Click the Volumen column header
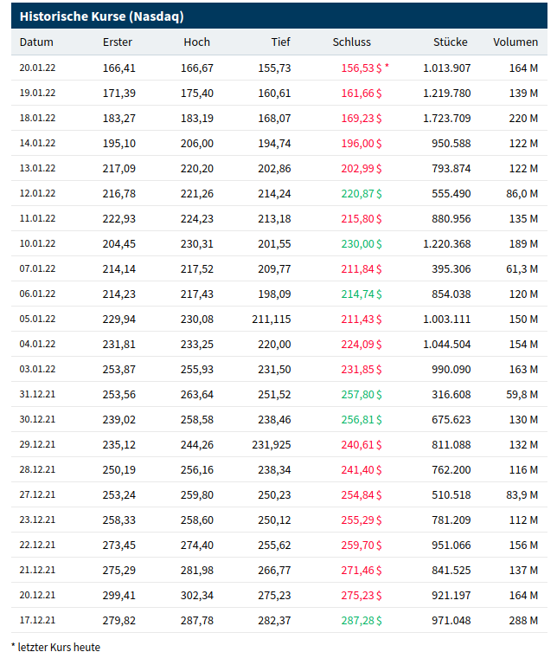 (x=515, y=42)
